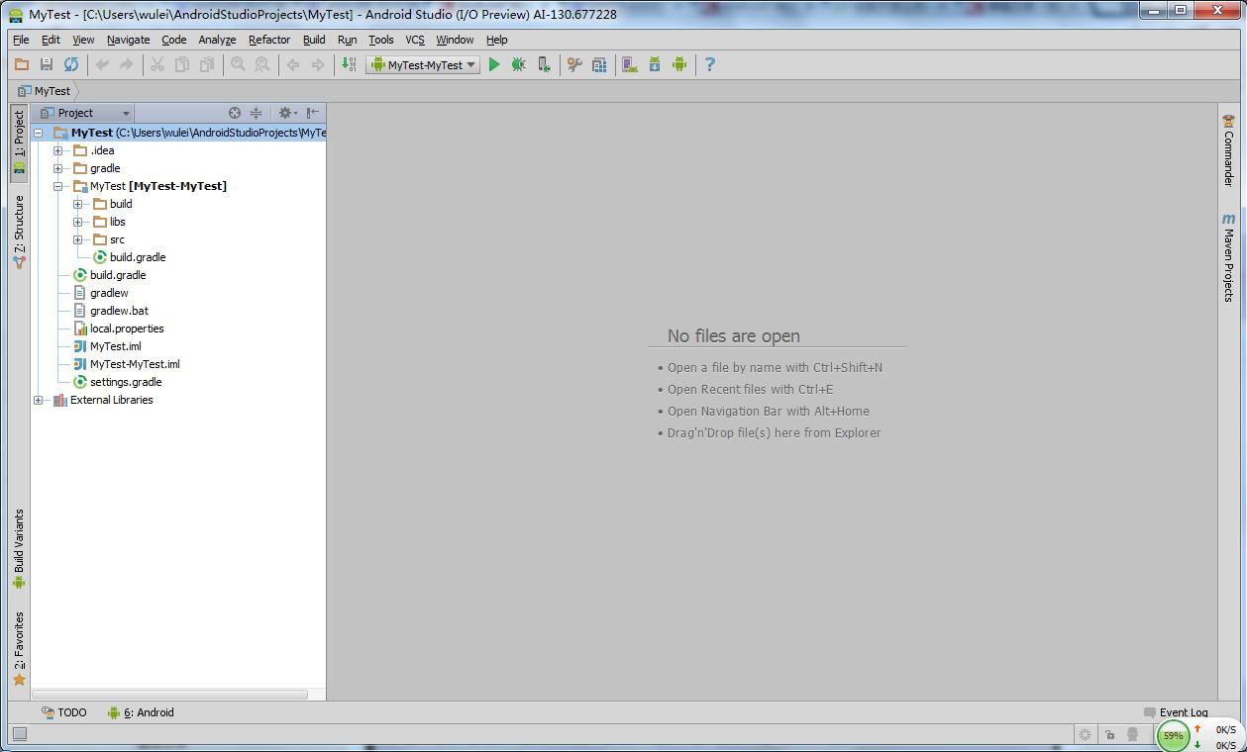This screenshot has height=752, width=1247.
Task: Open the Project view type dropdown
Action: point(84,113)
